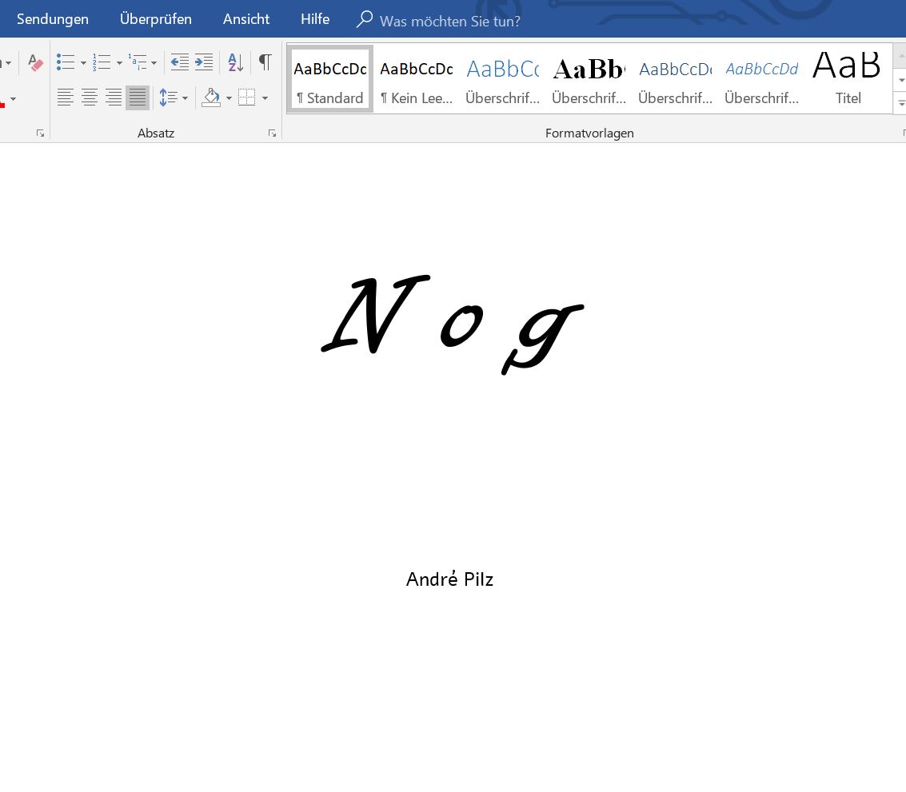Open the Hilfe tab

point(315,19)
